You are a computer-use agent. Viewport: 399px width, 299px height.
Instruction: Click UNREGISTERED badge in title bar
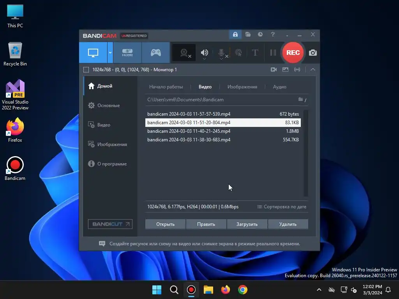click(x=134, y=36)
